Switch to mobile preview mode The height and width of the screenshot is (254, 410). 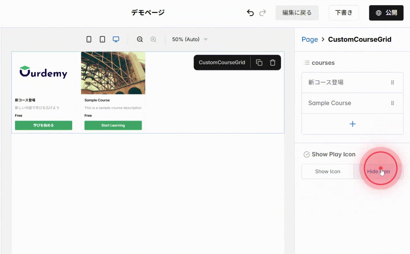pyautogui.click(x=89, y=39)
